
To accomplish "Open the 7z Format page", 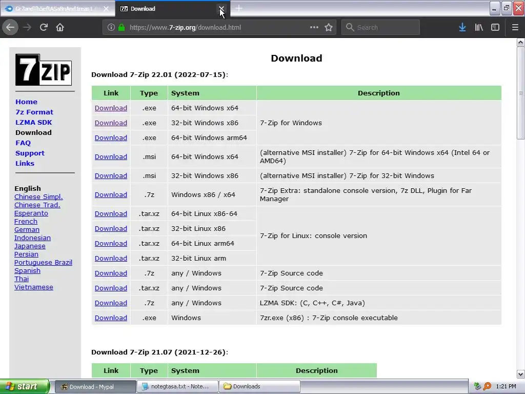I will (x=34, y=112).
